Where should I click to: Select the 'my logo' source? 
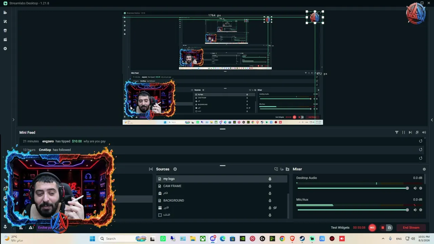(222, 179)
